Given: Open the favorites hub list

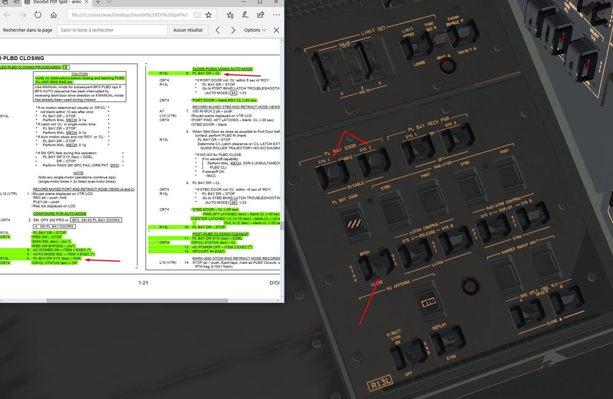Looking at the screenshot, I should [x=230, y=15].
